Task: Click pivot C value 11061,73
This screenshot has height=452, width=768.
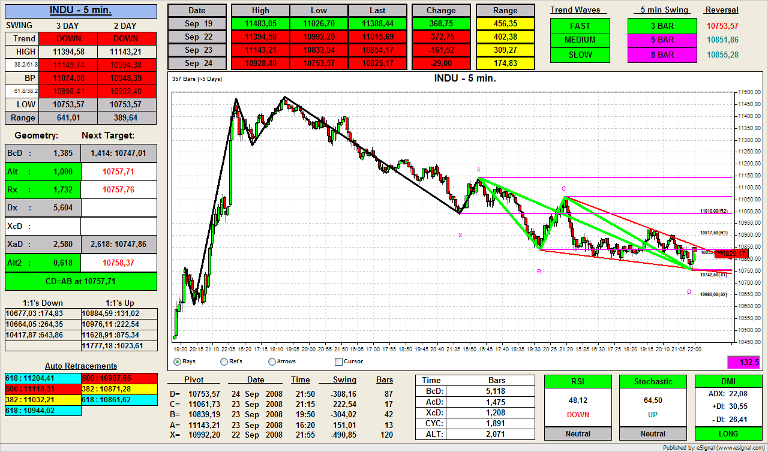Action: (x=204, y=403)
